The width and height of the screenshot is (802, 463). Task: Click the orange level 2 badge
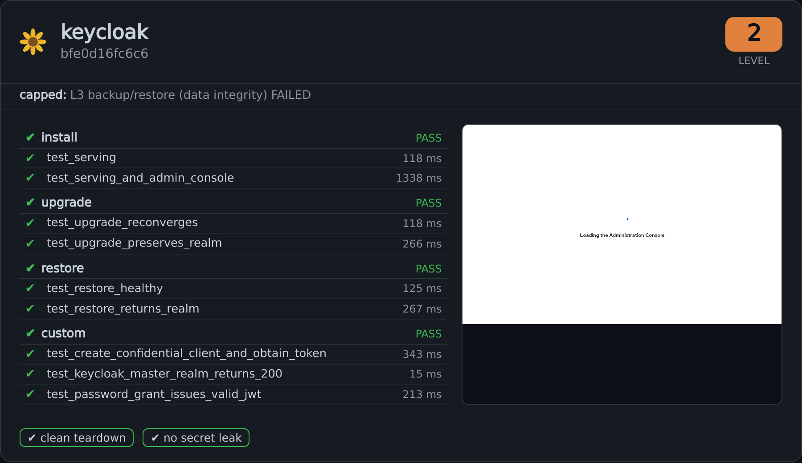[x=753, y=34]
